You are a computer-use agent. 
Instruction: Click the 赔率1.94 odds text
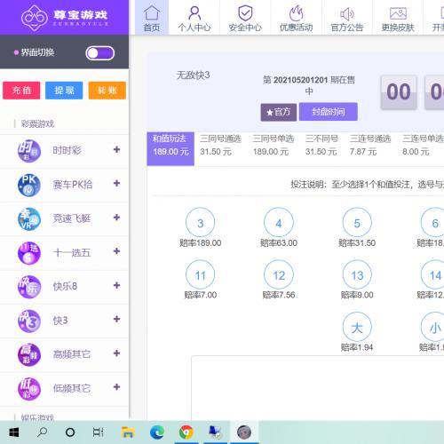(357, 347)
